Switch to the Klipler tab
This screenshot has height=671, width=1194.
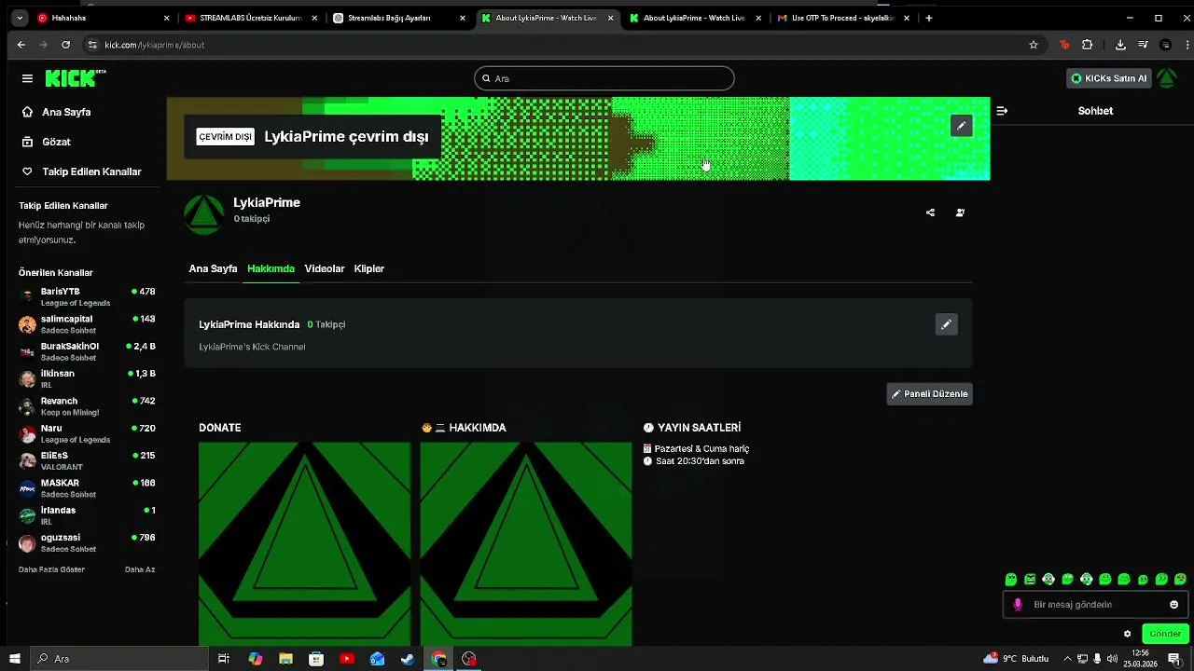pos(369,268)
